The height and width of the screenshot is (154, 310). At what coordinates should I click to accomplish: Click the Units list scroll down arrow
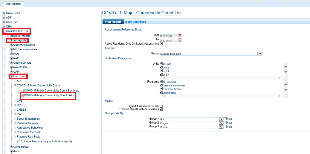(285, 72)
